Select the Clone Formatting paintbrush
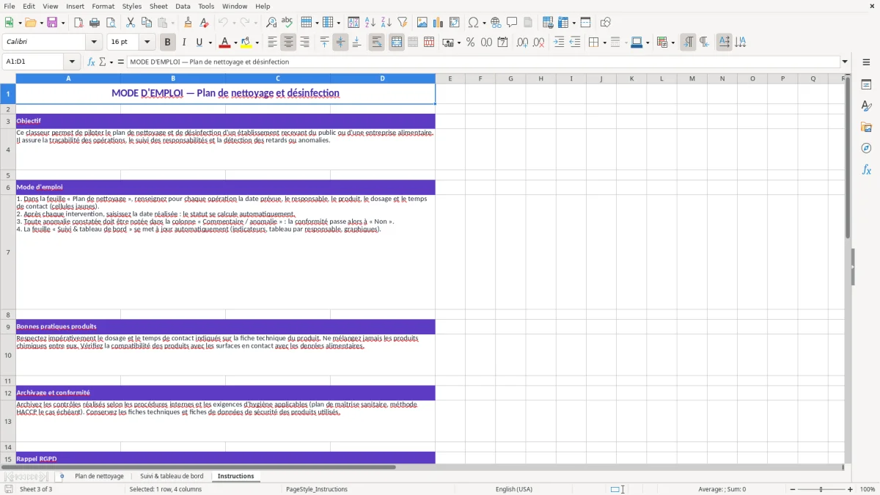Viewport: 880px width, 495px height. 188,23
